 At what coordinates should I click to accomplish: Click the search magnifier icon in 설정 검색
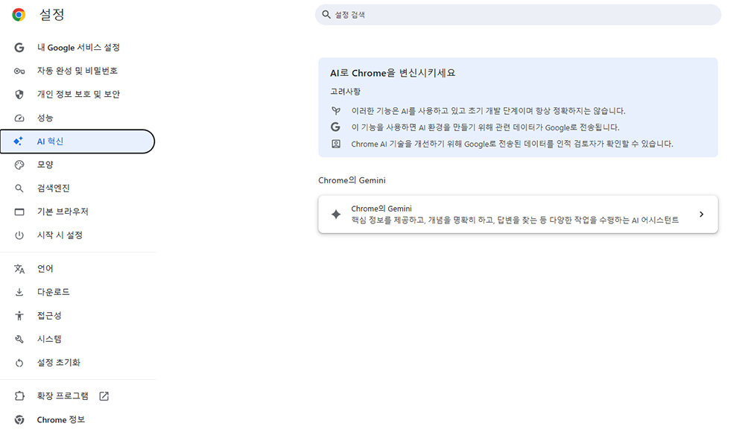click(326, 15)
